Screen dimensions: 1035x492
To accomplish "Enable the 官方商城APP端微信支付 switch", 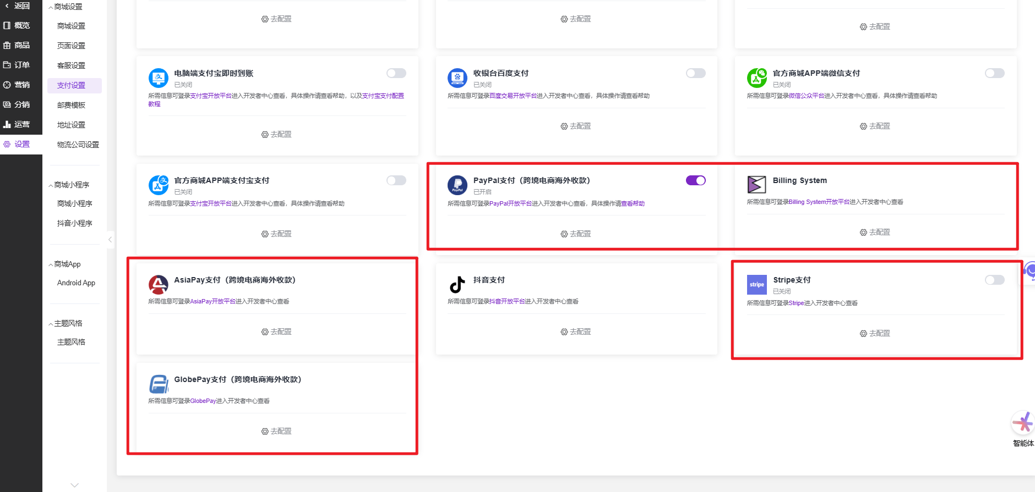I will [x=995, y=73].
